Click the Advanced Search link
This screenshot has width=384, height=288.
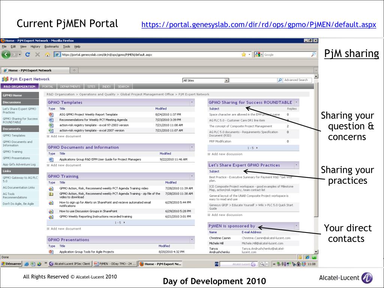pyautogui.click(x=296, y=80)
